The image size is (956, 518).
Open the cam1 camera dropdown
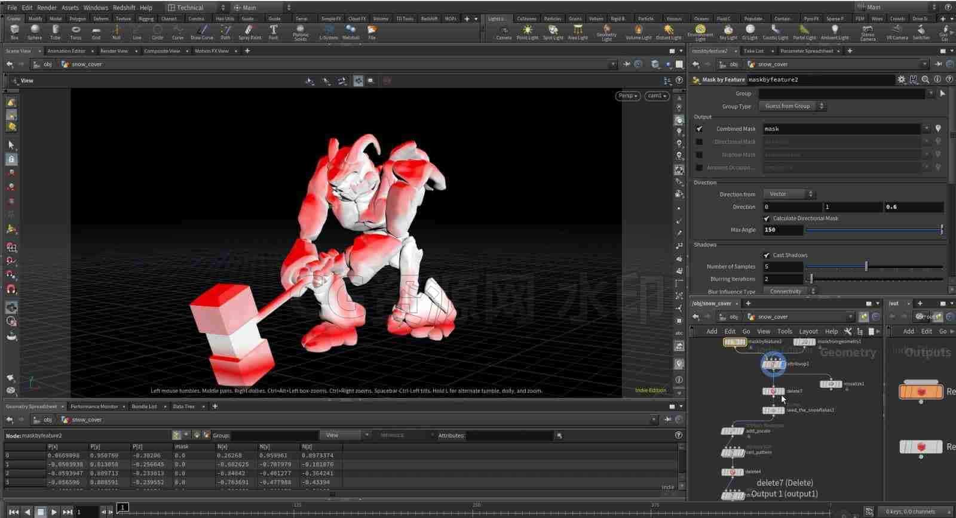click(656, 95)
